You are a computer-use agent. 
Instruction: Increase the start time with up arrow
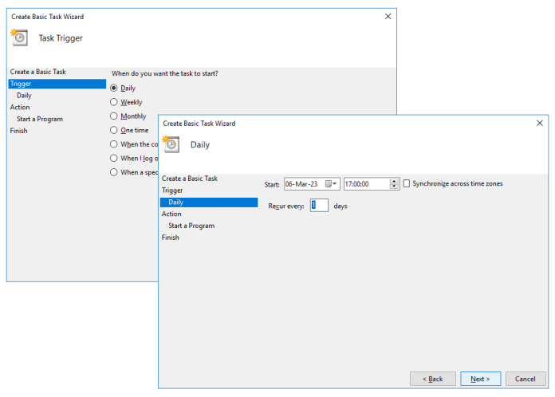click(x=394, y=181)
